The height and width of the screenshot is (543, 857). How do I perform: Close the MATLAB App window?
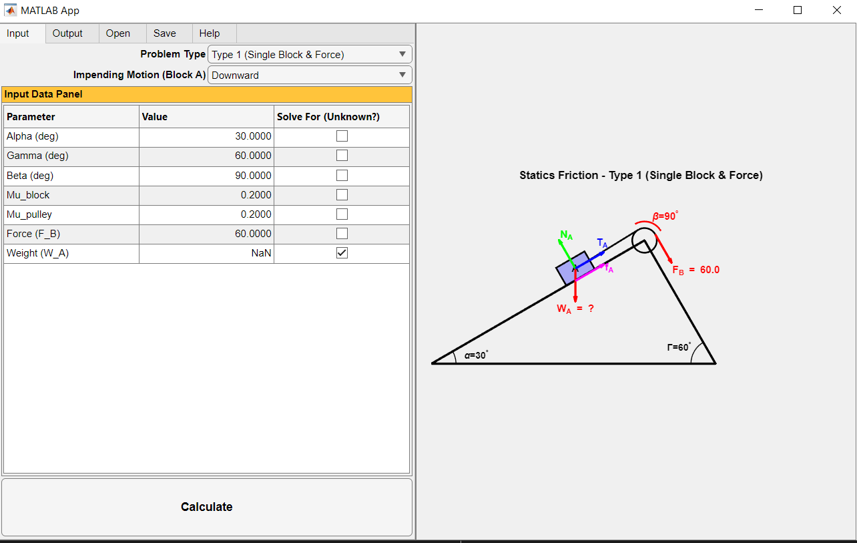coord(837,10)
